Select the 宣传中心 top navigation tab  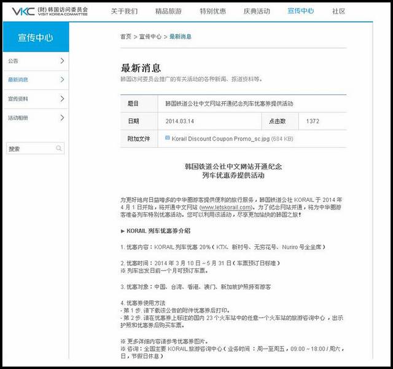click(x=300, y=11)
